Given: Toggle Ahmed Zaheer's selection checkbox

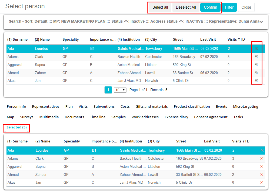Looking at the screenshot, I should [x=256, y=73].
